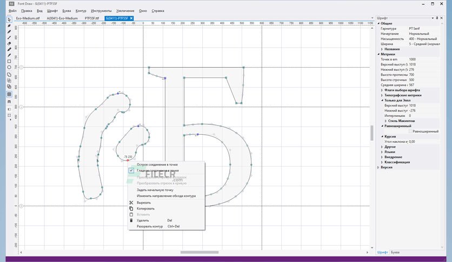Choose 'Разорвать контур' from context menu
Image resolution: width=452 pixels, height=262 pixels.
pos(150,226)
